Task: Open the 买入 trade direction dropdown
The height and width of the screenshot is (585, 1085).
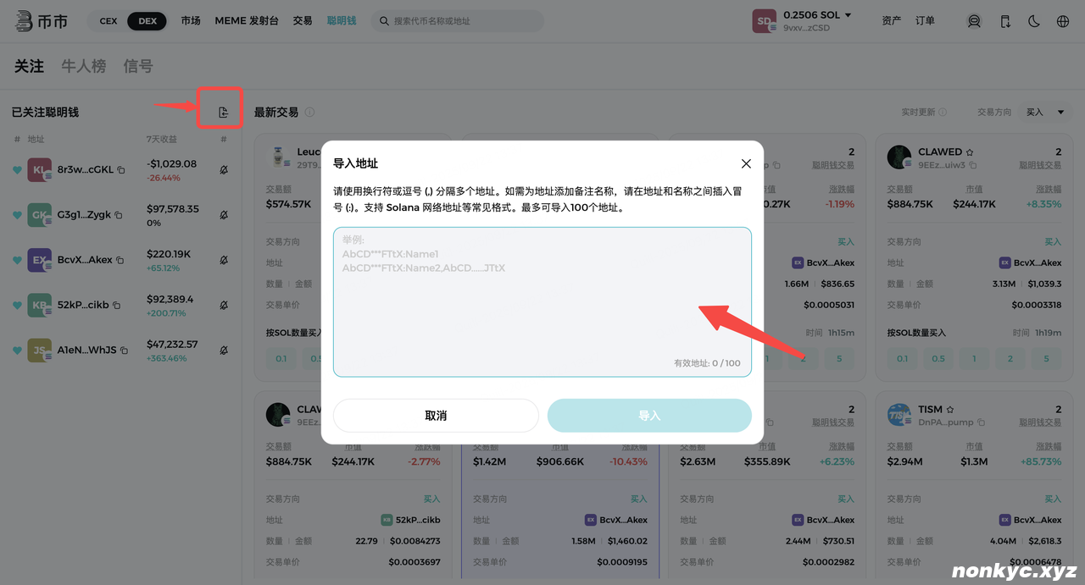Action: coord(1046,112)
